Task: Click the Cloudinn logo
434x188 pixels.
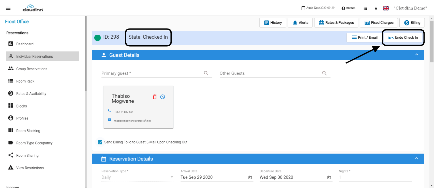Action: [x=33, y=8]
